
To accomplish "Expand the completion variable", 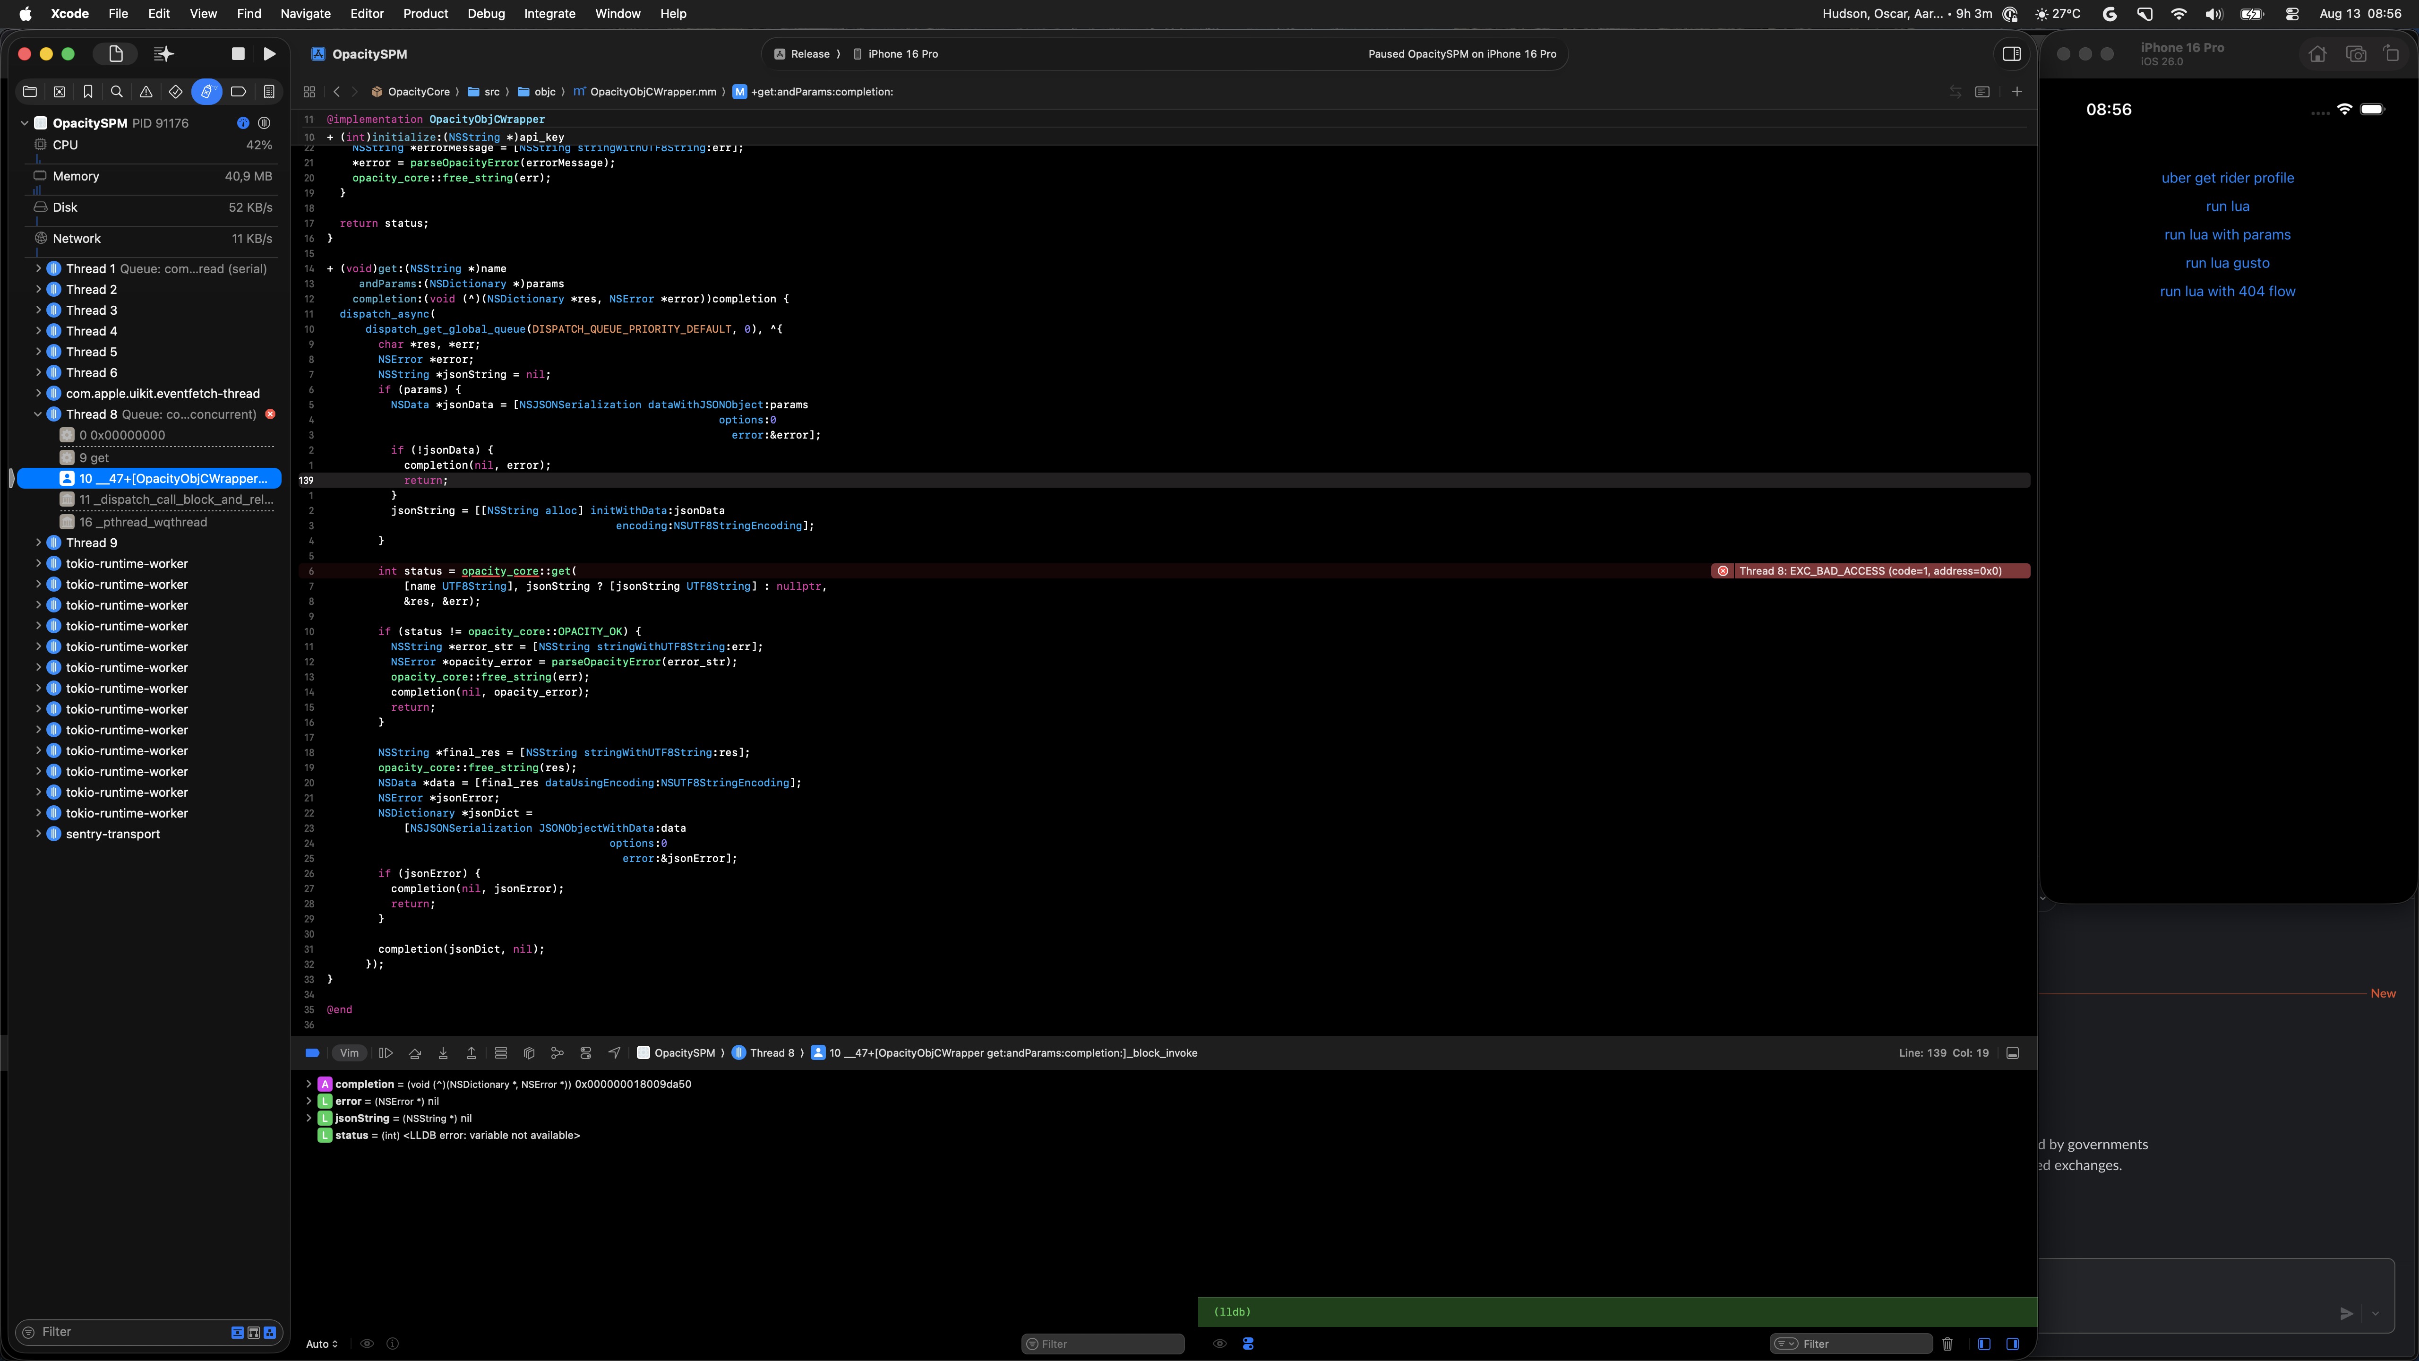I will coord(308,1084).
